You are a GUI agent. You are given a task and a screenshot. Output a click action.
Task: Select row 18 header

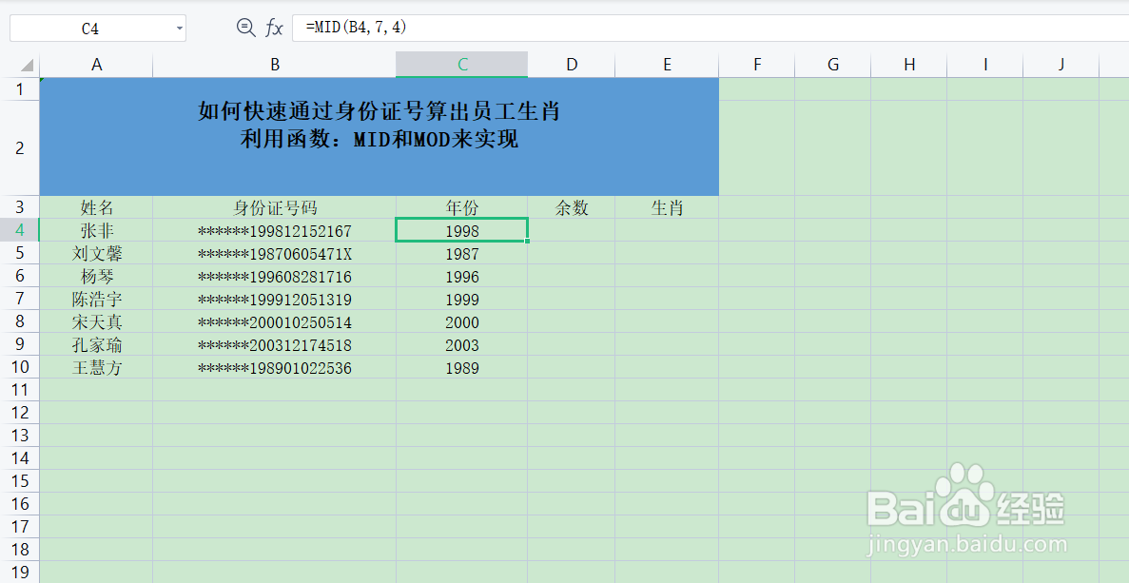[x=19, y=550]
